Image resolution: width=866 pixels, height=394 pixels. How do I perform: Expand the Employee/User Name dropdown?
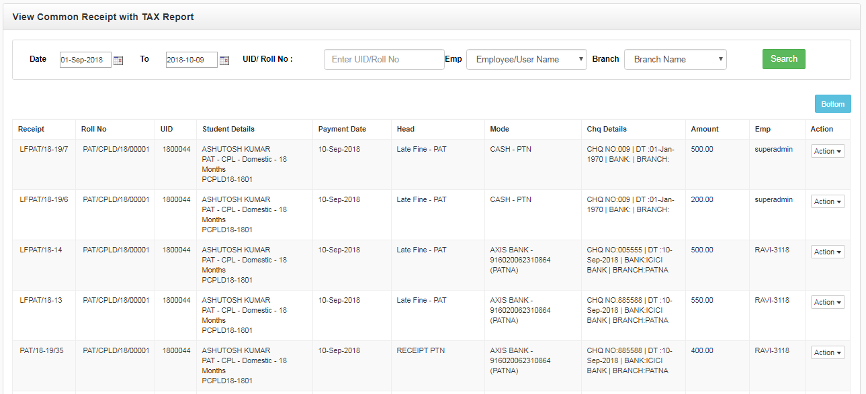527,59
